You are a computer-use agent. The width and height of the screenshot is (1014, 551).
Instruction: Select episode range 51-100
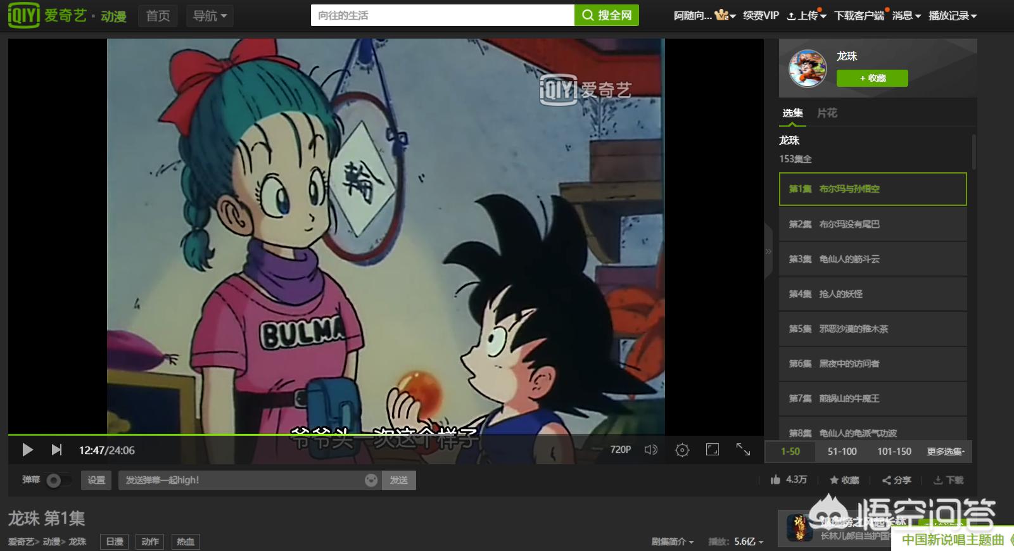click(x=842, y=452)
